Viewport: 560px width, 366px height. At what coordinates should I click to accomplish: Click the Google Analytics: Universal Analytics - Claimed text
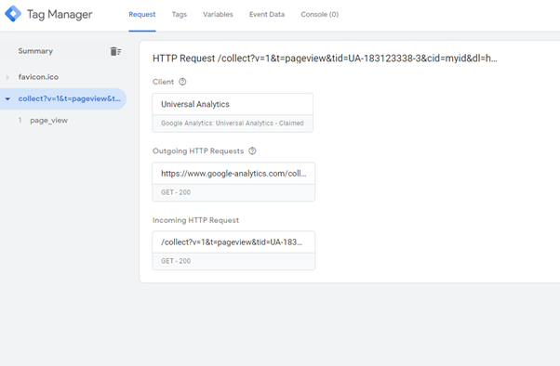click(x=233, y=123)
